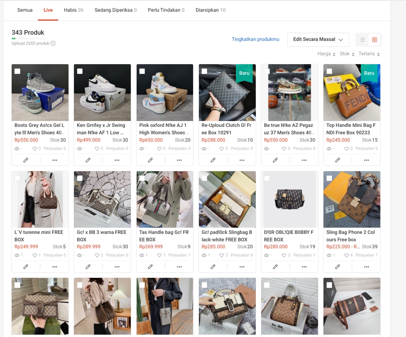406x337 pixels.
Task: Edit the Re-Uploud Clutch G! product
Action: [213, 160]
